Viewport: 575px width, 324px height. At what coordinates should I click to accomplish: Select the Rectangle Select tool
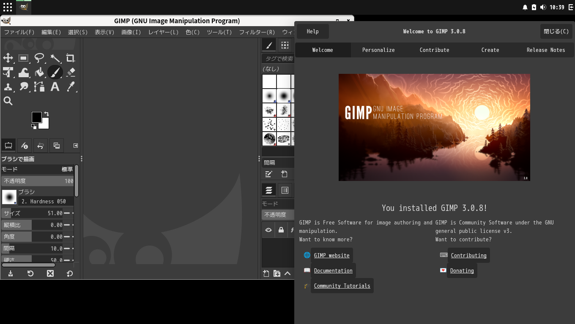(x=24, y=58)
